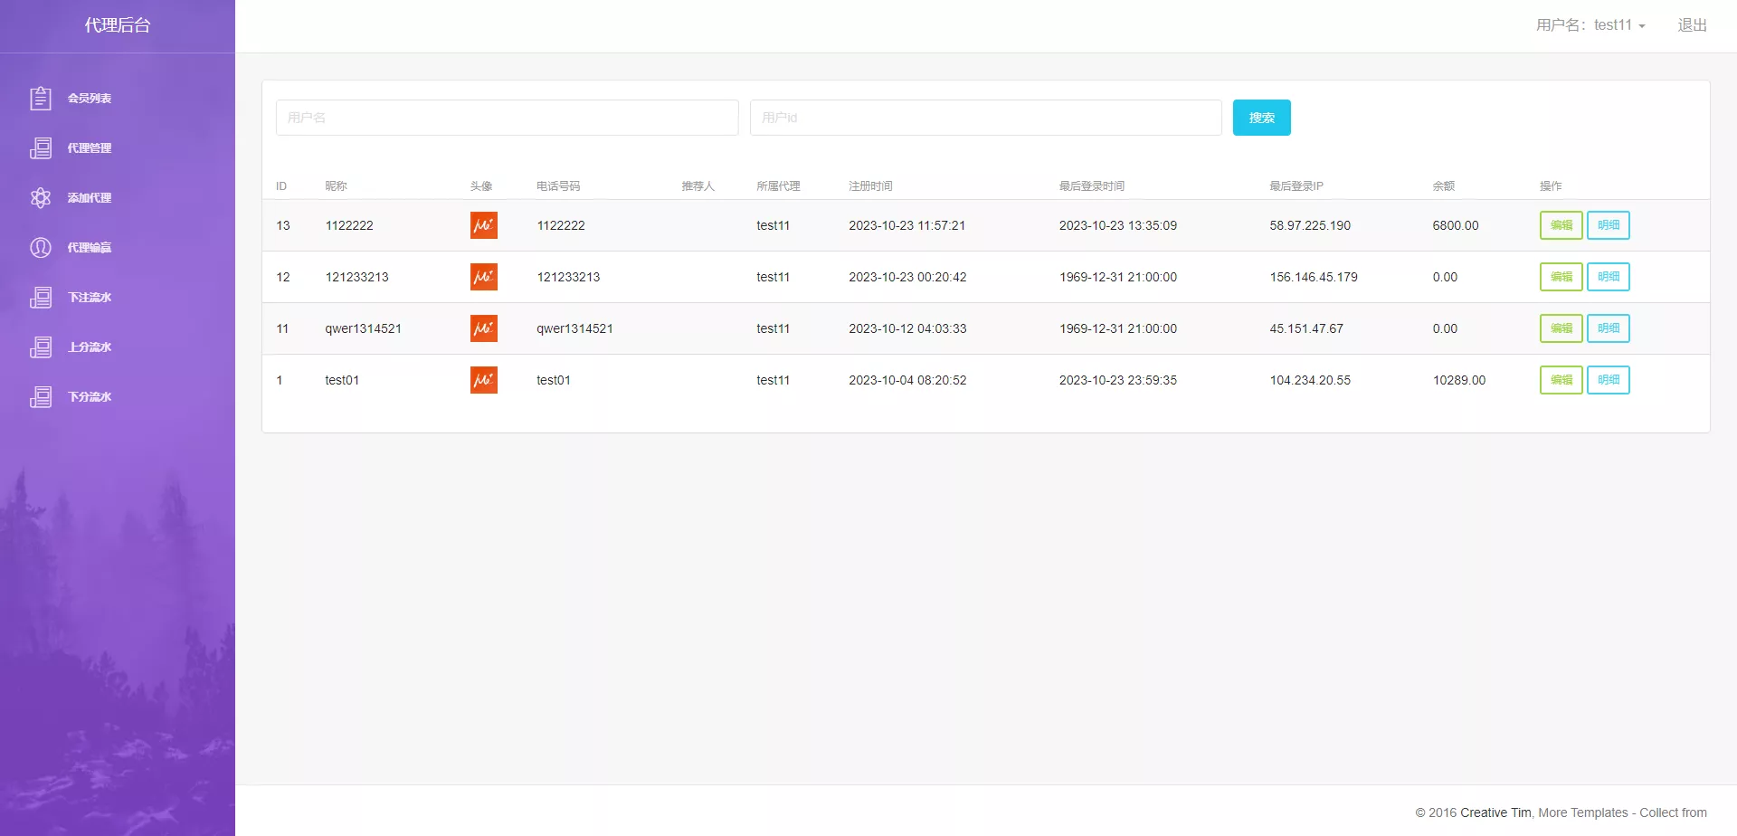Click the 会员列表 clipboard icon in sidebar
This screenshot has width=1737, height=836.
point(41,98)
